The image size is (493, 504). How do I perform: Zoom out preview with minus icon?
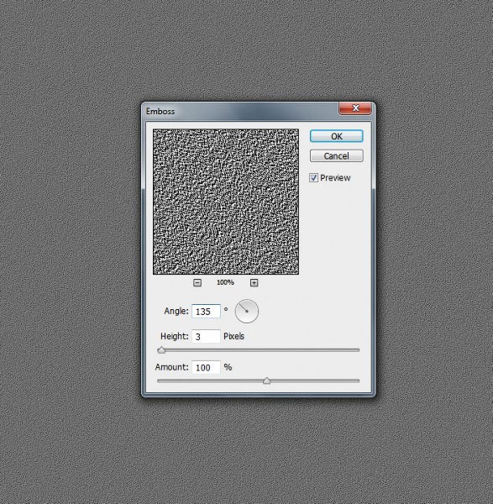coord(197,282)
